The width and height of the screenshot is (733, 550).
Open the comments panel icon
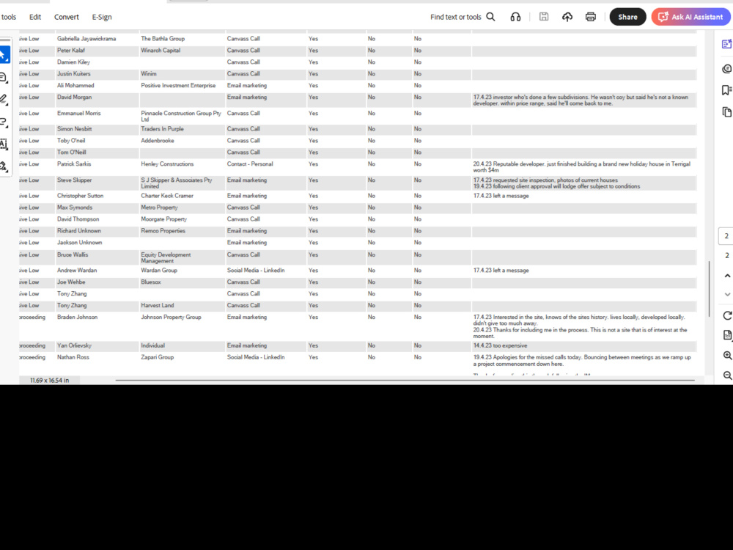726,69
